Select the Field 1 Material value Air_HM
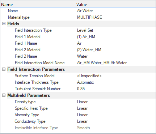Screen dimensions: 156x134 (86, 37)
